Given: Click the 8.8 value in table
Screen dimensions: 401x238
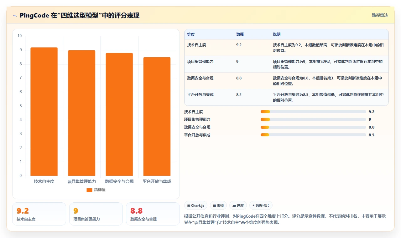Looking at the screenshot, I should click(239, 78).
